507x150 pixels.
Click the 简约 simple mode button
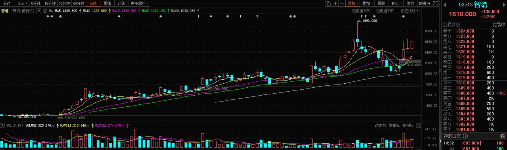point(411,3)
